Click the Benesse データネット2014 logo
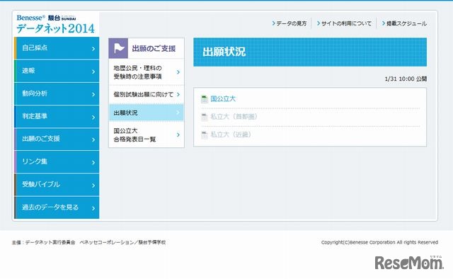Viewport: 453px width, 279px height. tap(55, 24)
